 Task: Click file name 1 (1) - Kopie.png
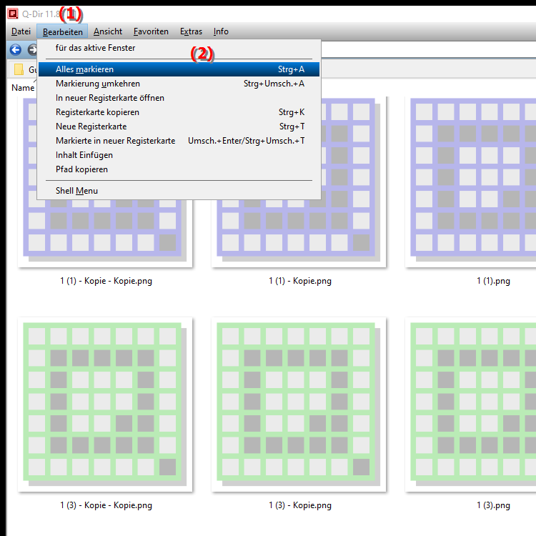pyautogui.click(x=300, y=281)
